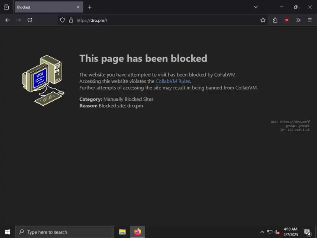Image resolution: width=317 pixels, height=238 pixels.
Task: Open File Explorer from taskbar
Action: point(122,232)
